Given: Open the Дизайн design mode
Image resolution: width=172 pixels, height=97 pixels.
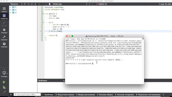Looking at the screenshot, I should (x=4, y=24).
